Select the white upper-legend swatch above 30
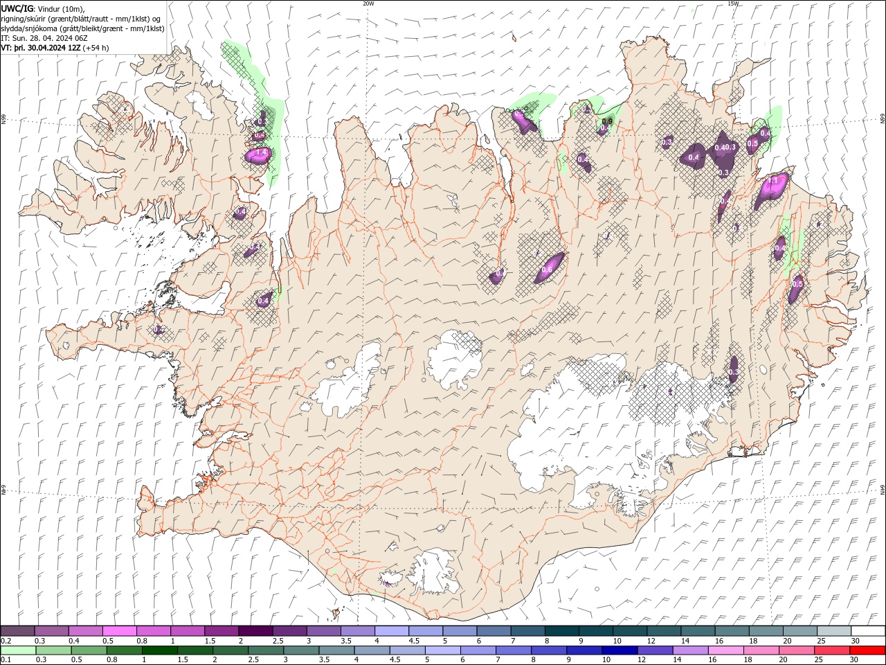Image resolution: width=886 pixels, height=665 pixels. [868, 631]
